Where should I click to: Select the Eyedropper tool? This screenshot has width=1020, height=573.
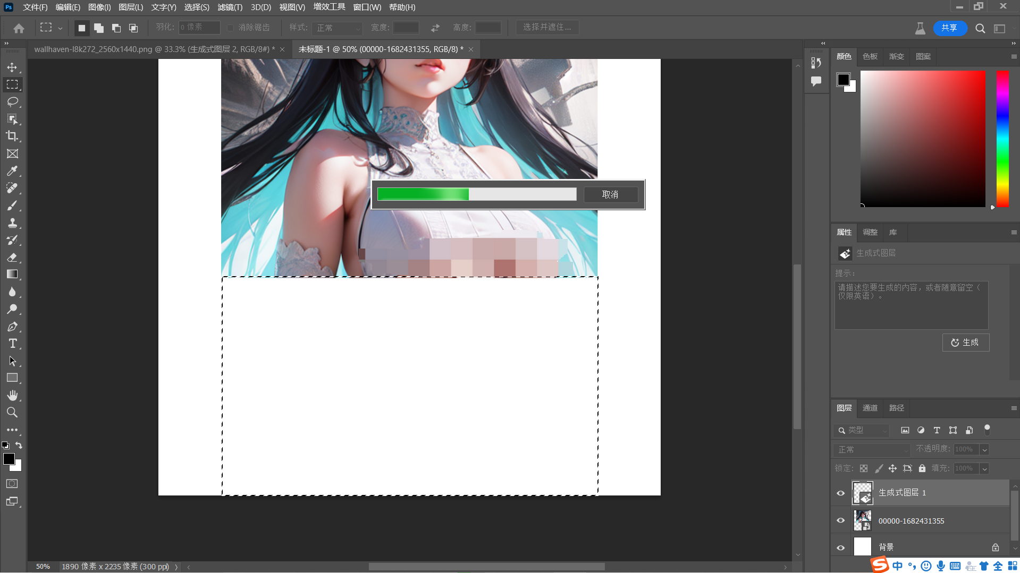(12, 171)
